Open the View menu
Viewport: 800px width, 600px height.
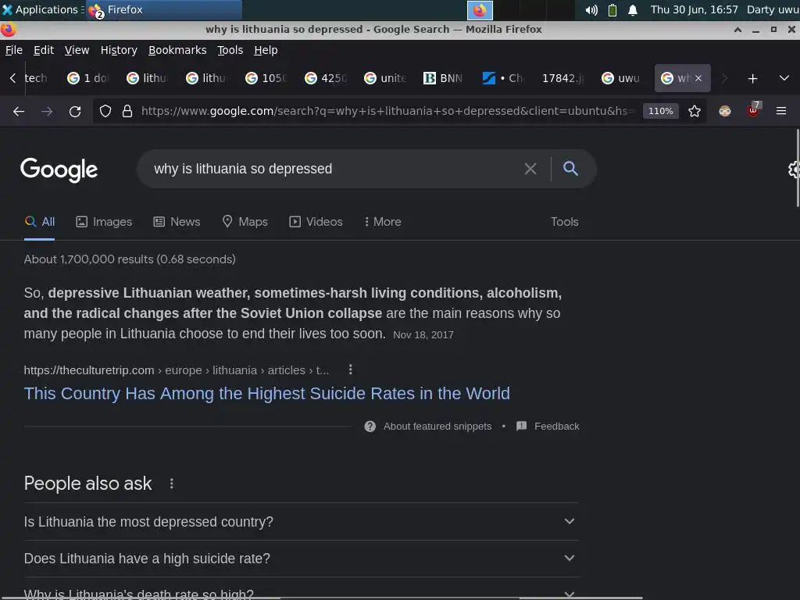(x=77, y=50)
